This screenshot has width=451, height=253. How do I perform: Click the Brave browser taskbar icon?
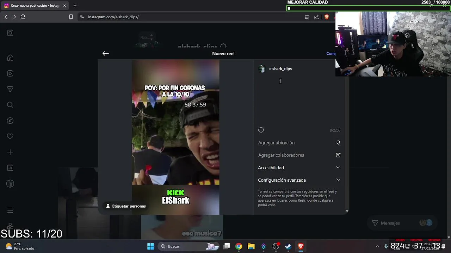(301, 246)
